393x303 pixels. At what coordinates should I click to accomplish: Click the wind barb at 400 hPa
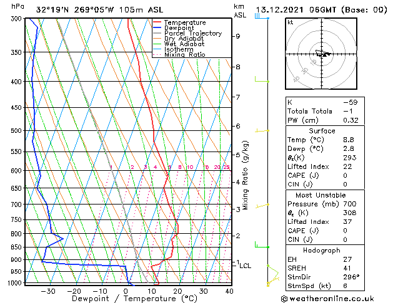point(262,80)
